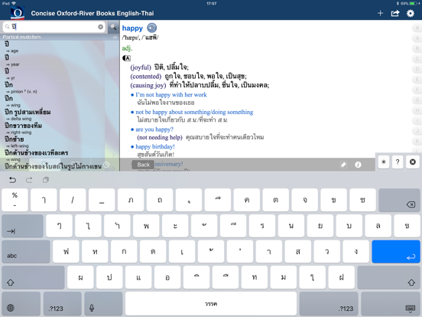Tap the right .?123 key
This screenshot has height=317, width=422.
coord(329,303)
